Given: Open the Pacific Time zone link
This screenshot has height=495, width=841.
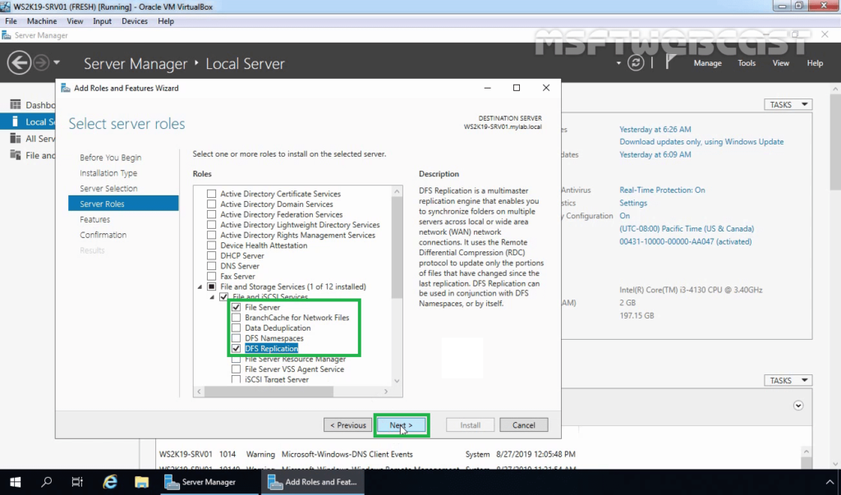Looking at the screenshot, I should click(x=687, y=228).
